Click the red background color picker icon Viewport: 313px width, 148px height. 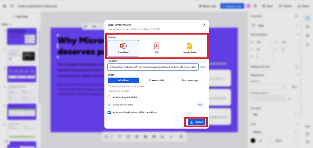click(296, 67)
